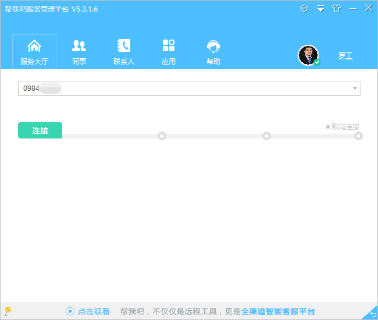Open the 全渠道智能客服平台 link

[x=278, y=311]
